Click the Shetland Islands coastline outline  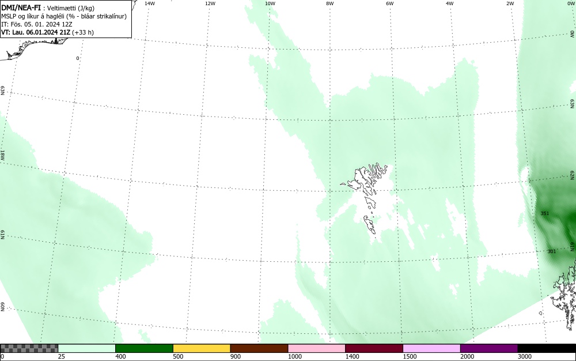tap(564, 294)
